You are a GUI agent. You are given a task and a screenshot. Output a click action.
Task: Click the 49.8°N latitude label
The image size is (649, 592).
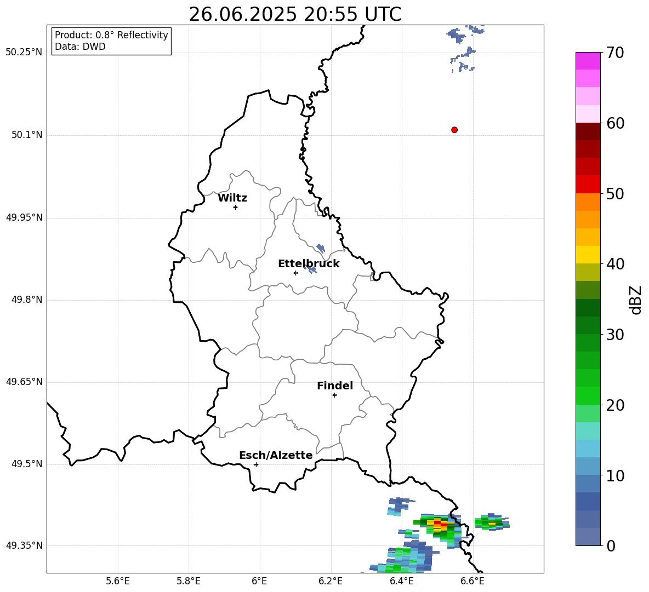(27, 300)
